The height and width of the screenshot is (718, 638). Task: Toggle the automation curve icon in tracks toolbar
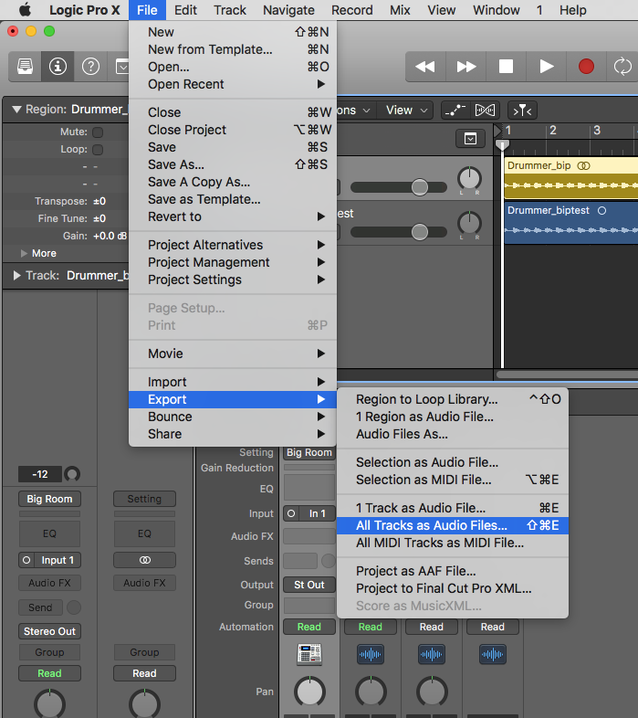point(455,111)
